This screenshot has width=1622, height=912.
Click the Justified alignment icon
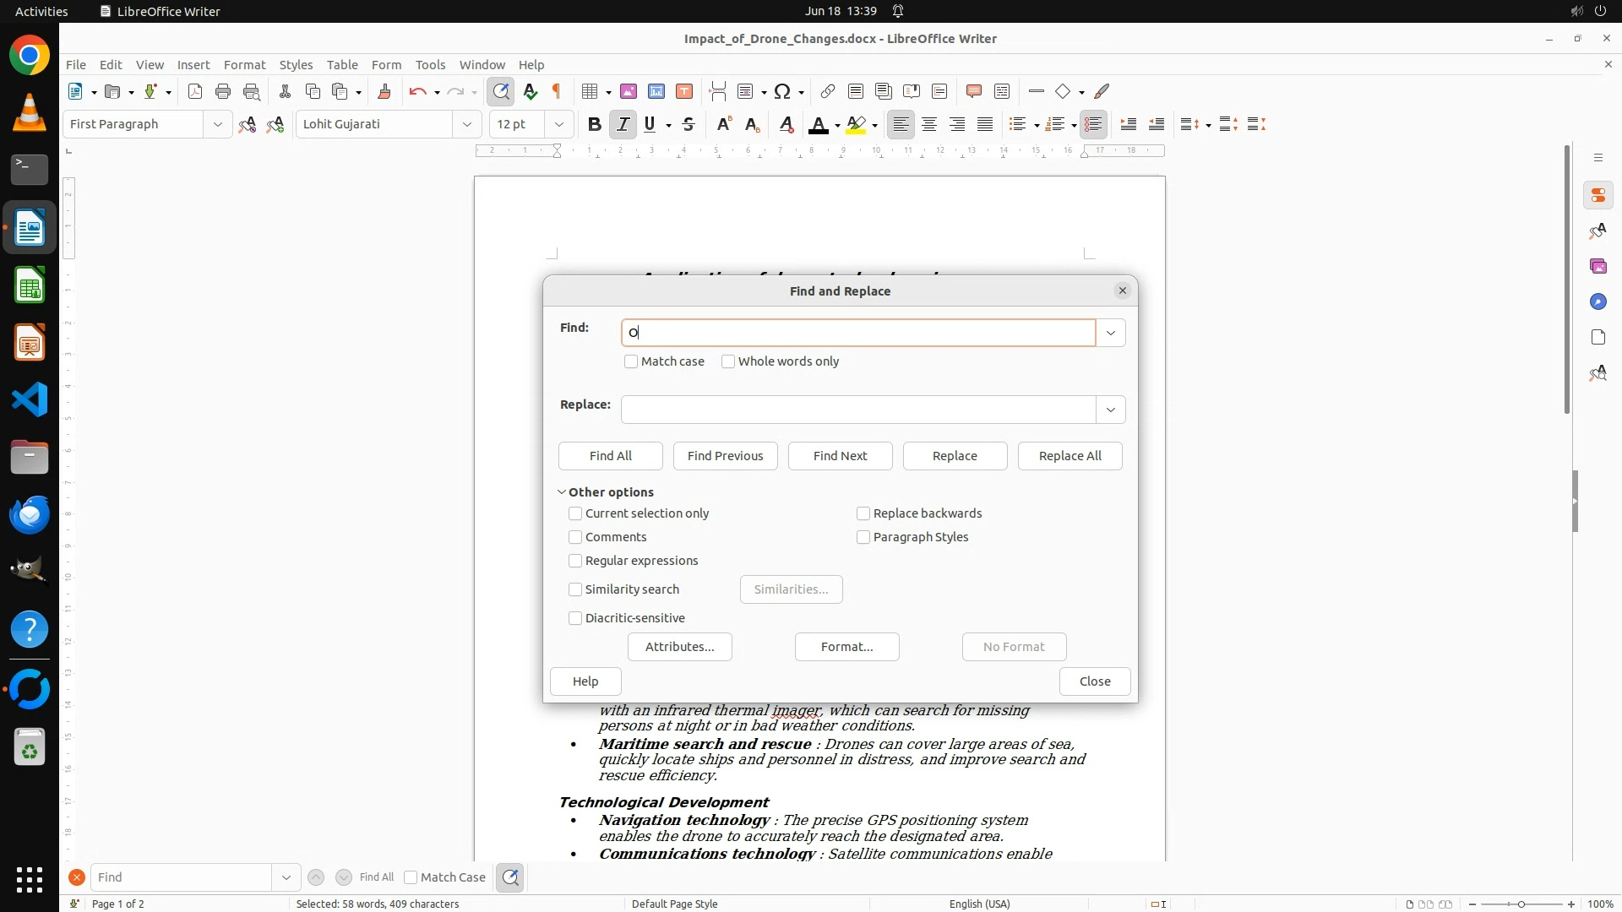click(985, 125)
